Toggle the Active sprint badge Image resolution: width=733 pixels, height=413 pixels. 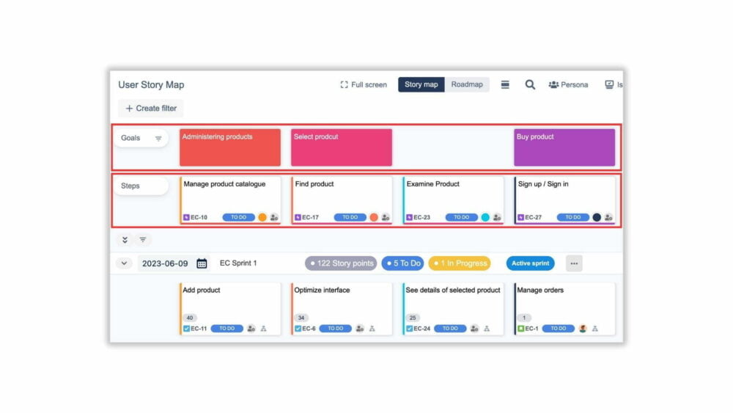[x=530, y=263]
